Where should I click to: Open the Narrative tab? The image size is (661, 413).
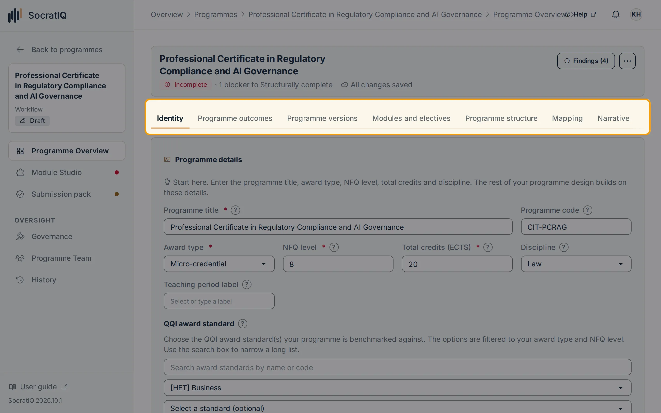point(613,118)
